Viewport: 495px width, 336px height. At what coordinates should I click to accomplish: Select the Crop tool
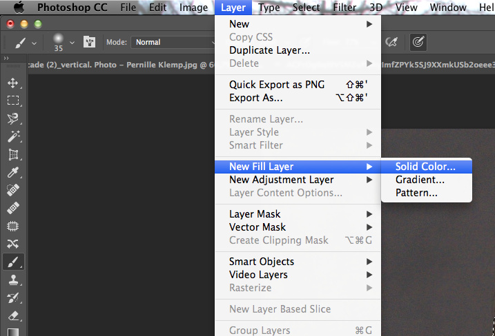pos(12,154)
